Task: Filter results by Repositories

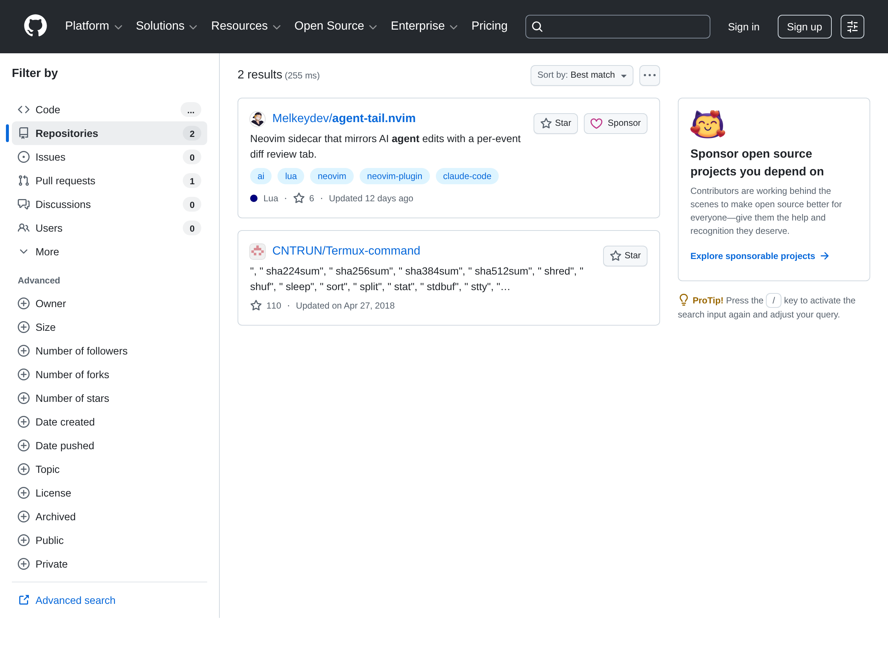Action: (109, 133)
